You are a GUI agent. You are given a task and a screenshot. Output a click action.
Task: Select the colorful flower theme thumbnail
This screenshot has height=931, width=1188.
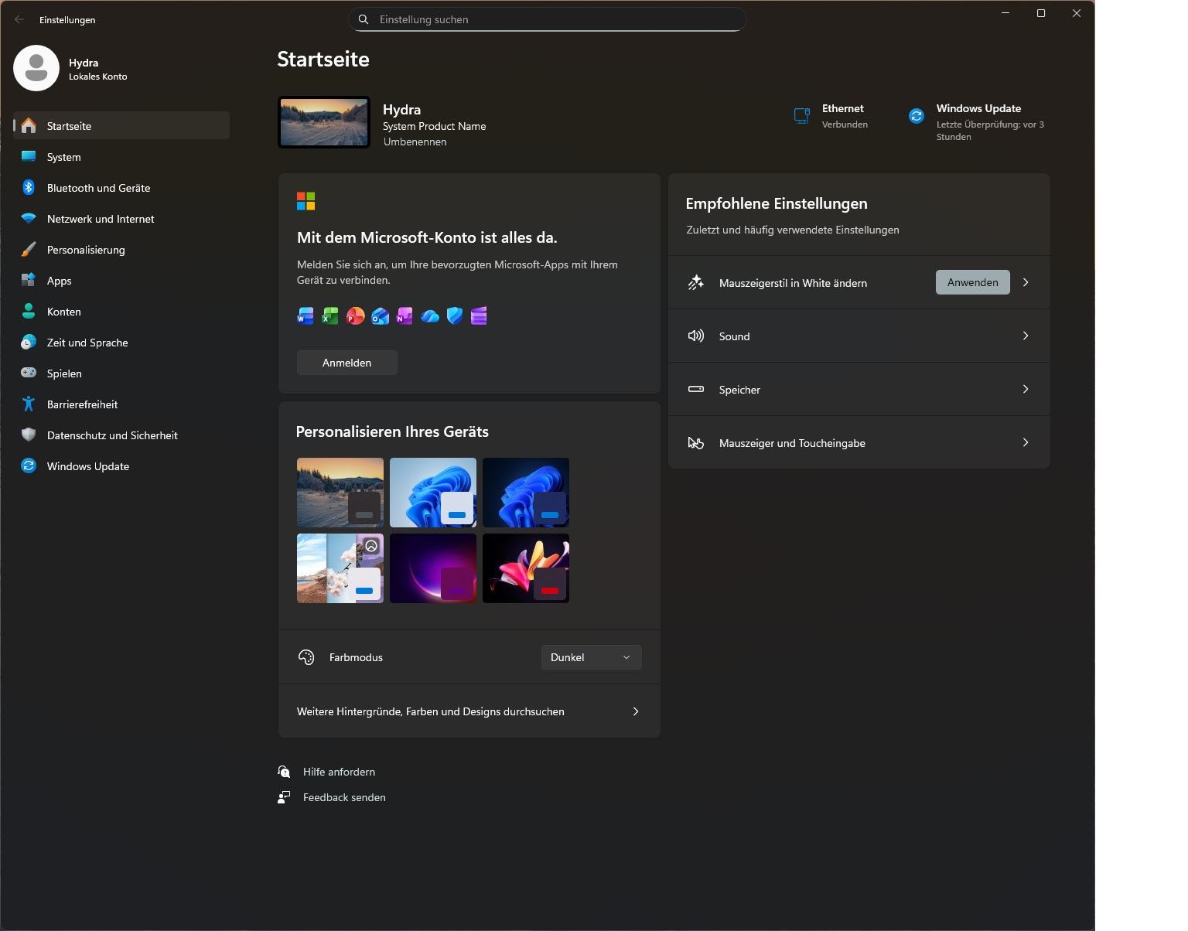pos(526,568)
